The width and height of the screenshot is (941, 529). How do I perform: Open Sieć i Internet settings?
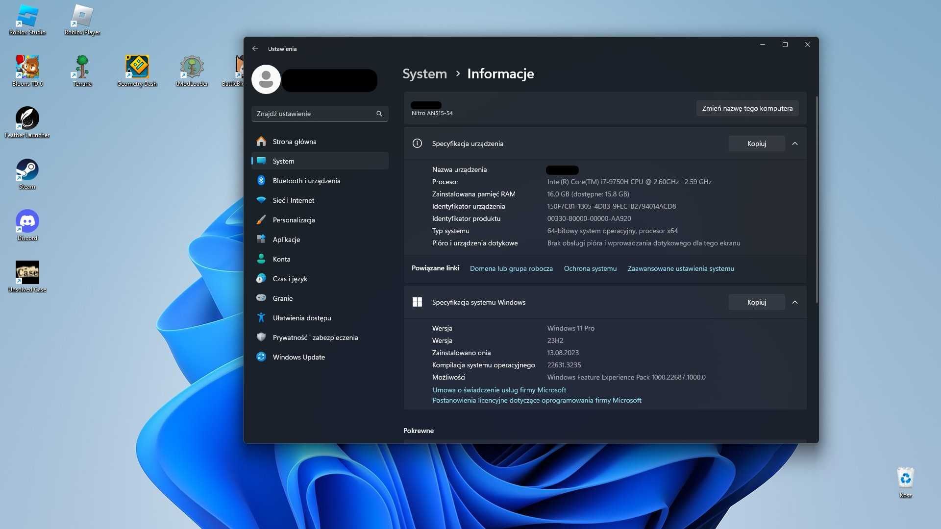point(320,200)
